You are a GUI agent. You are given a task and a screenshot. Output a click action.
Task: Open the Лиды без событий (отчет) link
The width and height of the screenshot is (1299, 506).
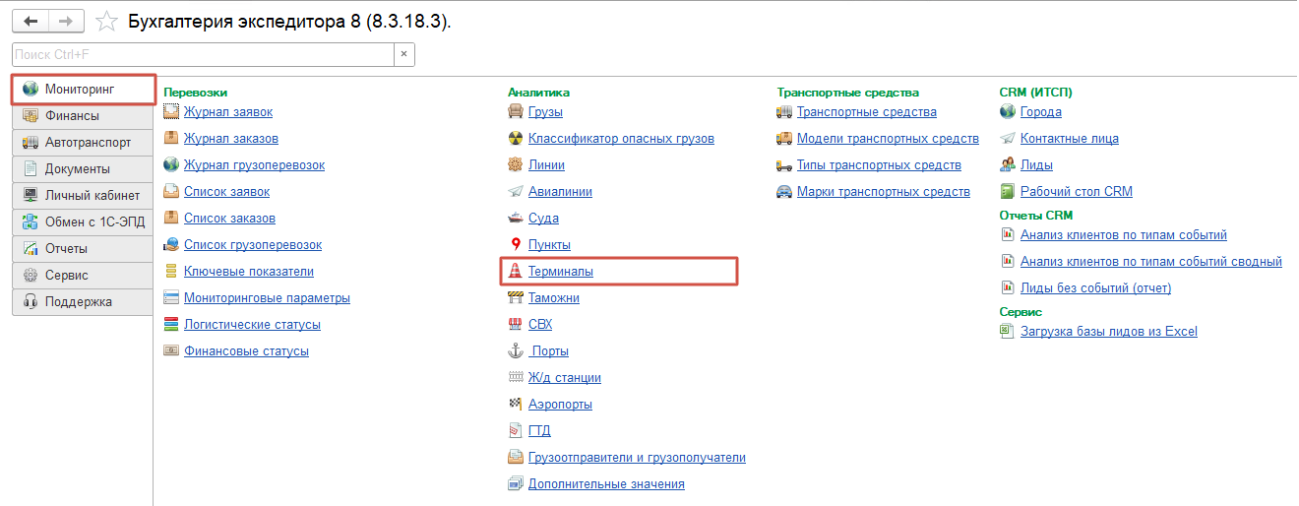click(1095, 288)
